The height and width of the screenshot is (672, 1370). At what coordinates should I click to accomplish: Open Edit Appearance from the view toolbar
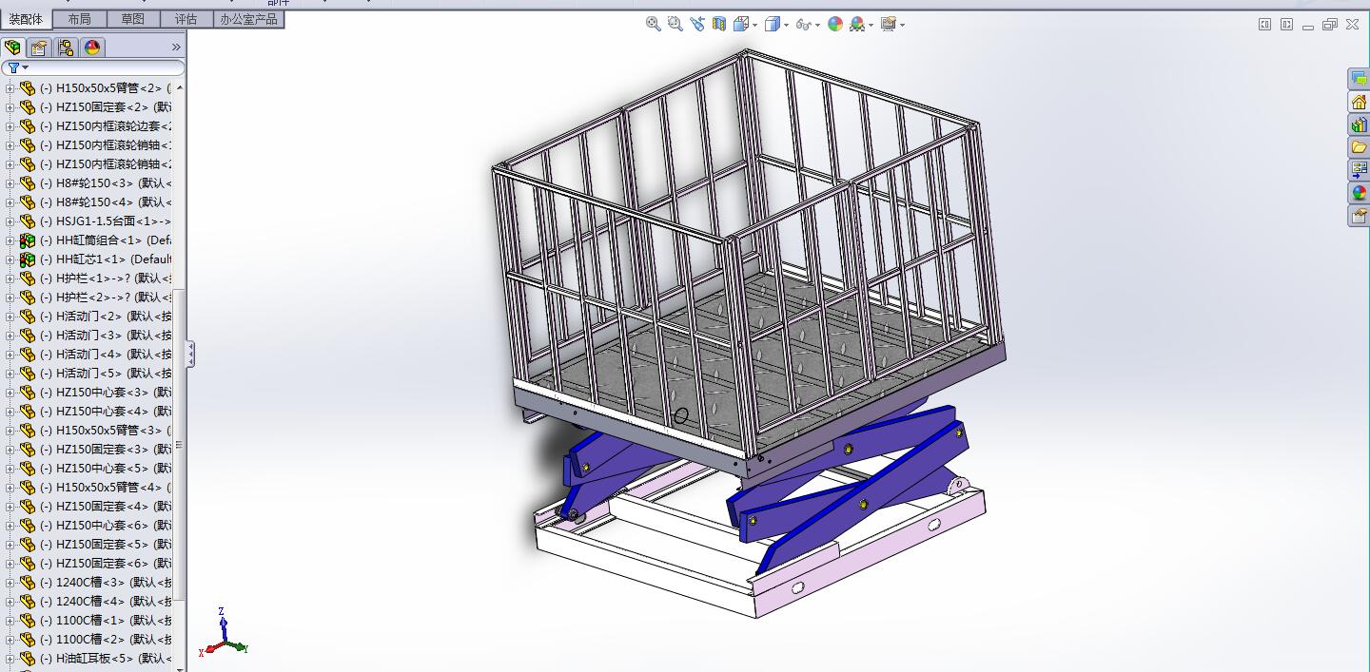[x=835, y=24]
